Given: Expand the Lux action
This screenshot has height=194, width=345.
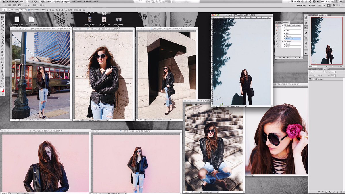Looking at the screenshot, I should coord(285,28).
